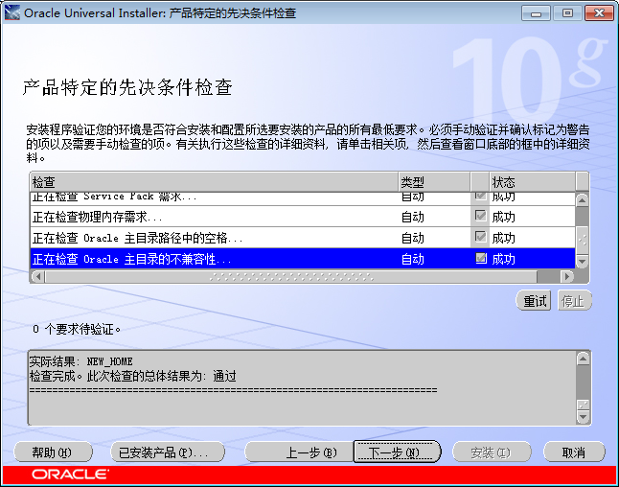This screenshot has width=619, height=487.
Task: Click check list scroll up arrow
Action: [582, 200]
